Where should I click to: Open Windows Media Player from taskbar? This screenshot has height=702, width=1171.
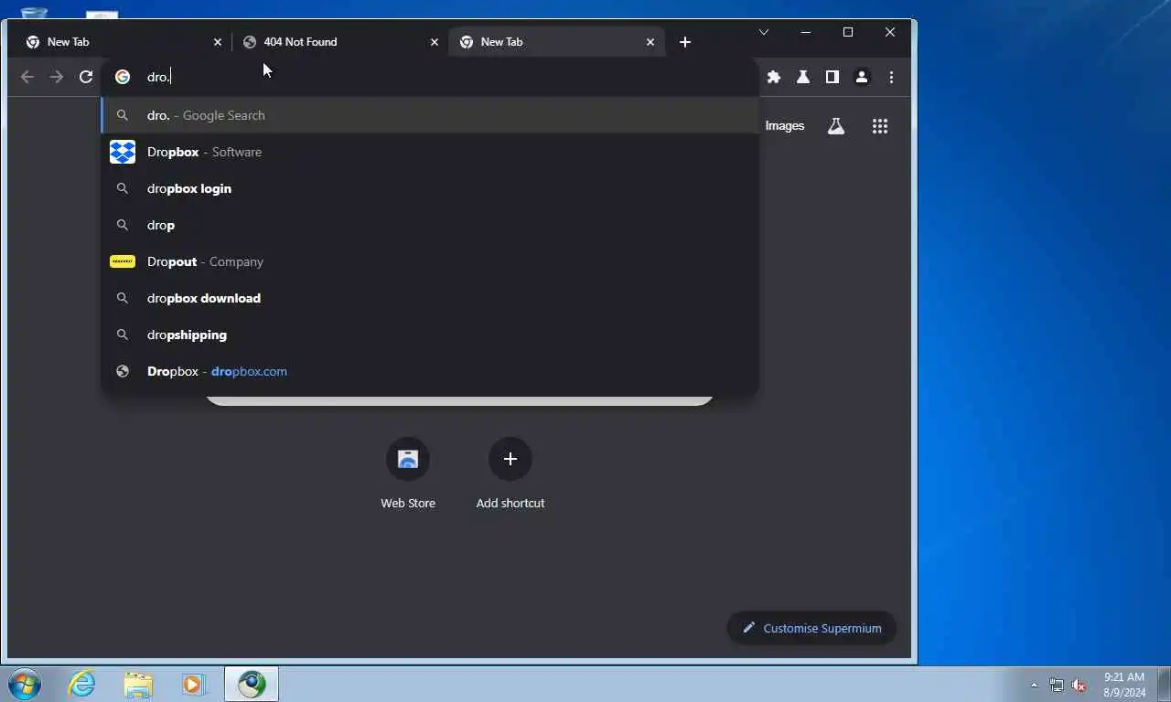tap(194, 684)
